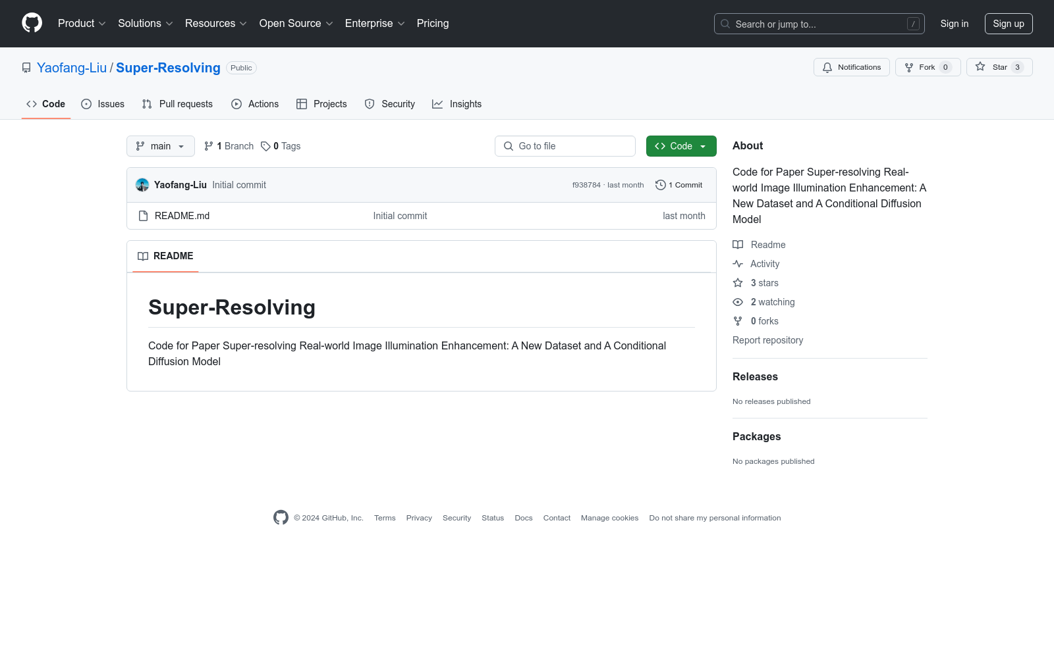
Task: Open the README.md file
Action: point(182,216)
